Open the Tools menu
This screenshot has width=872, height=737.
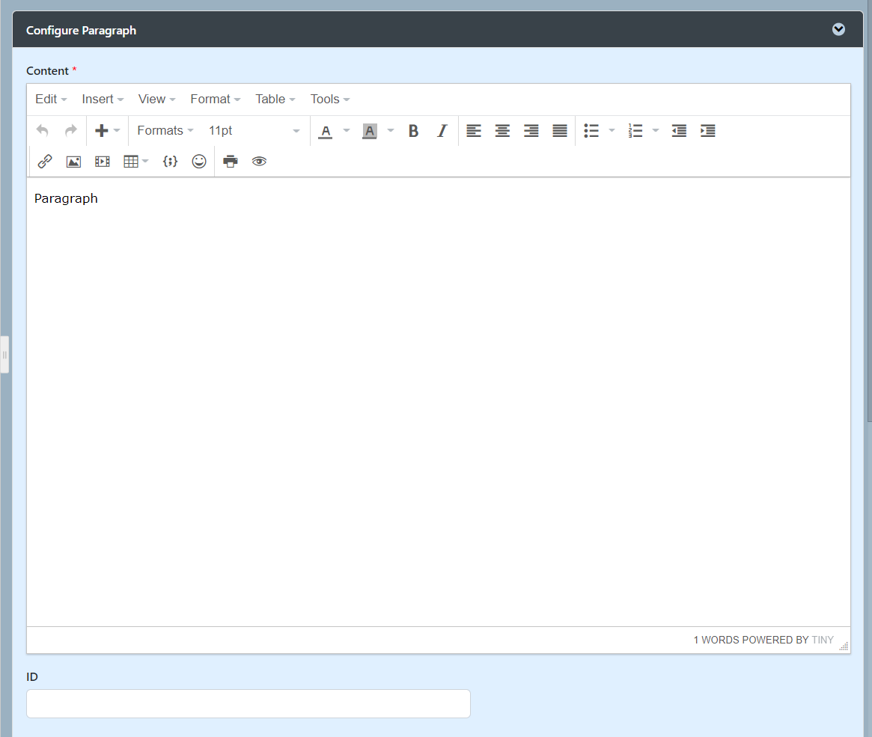point(329,100)
